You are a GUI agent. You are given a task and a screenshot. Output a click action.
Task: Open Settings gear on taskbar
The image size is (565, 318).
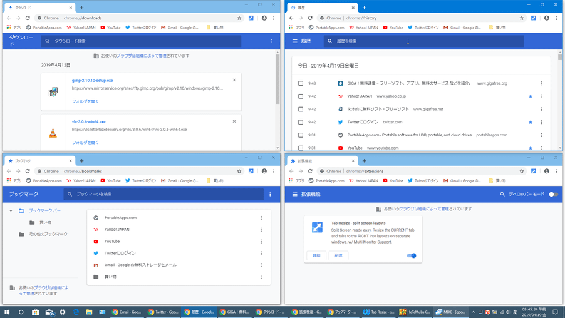(x=63, y=312)
